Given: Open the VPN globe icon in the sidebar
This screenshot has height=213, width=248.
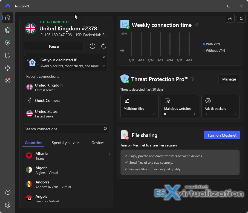Looking at the screenshot, I should [x=8, y=30].
